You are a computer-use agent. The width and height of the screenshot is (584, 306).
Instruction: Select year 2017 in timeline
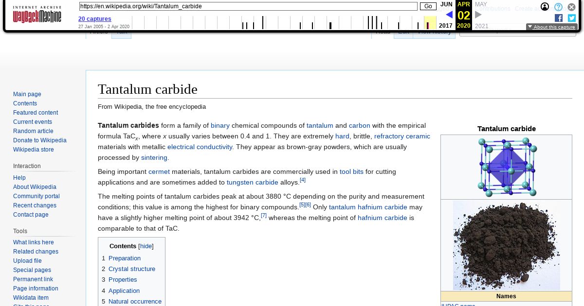(x=445, y=26)
